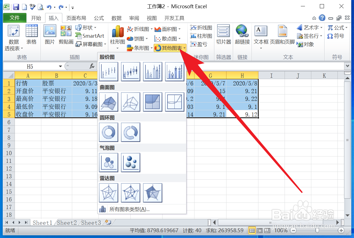Click the Save icon in quick access toolbar
This screenshot has height=238, width=354.
(16, 7)
